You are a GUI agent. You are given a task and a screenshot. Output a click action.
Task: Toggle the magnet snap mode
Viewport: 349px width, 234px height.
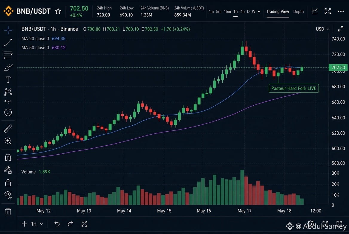pyautogui.click(x=8, y=157)
